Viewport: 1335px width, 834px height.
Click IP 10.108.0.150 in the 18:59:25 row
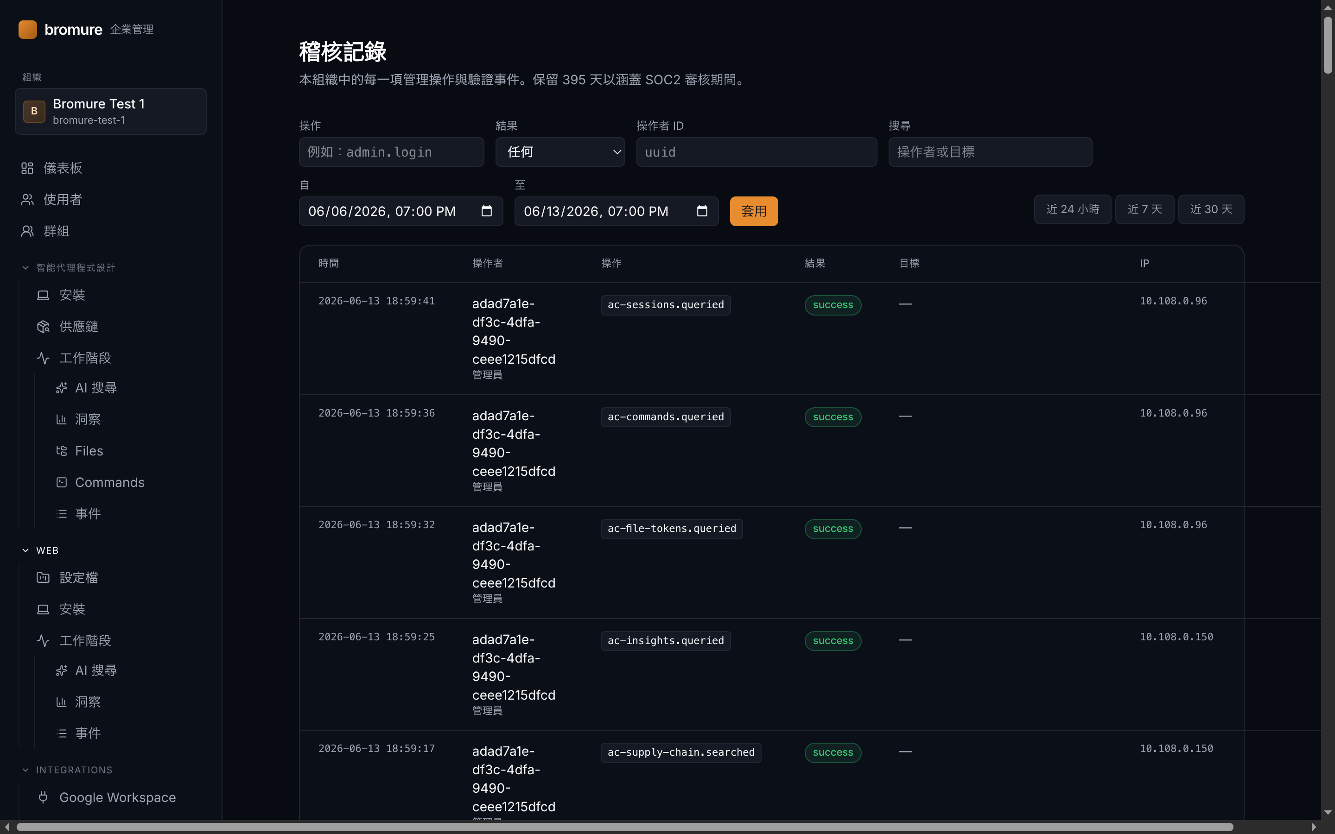(1176, 637)
